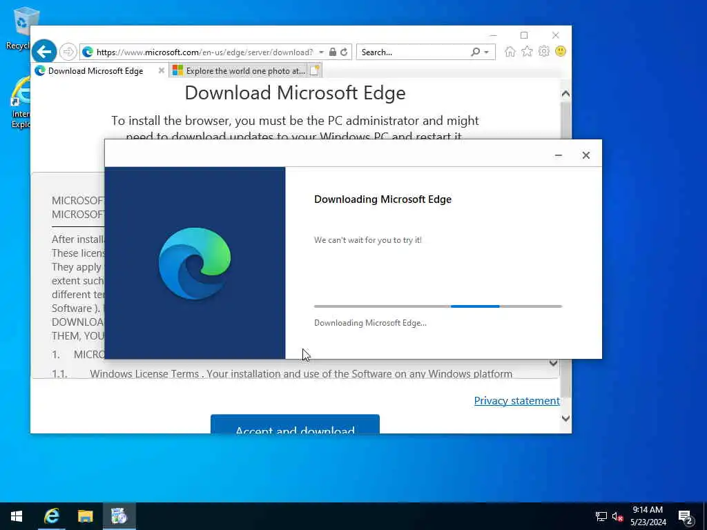Image resolution: width=707 pixels, height=530 pixels.
Task: Open the notification center icon
Action: (686, 517)
